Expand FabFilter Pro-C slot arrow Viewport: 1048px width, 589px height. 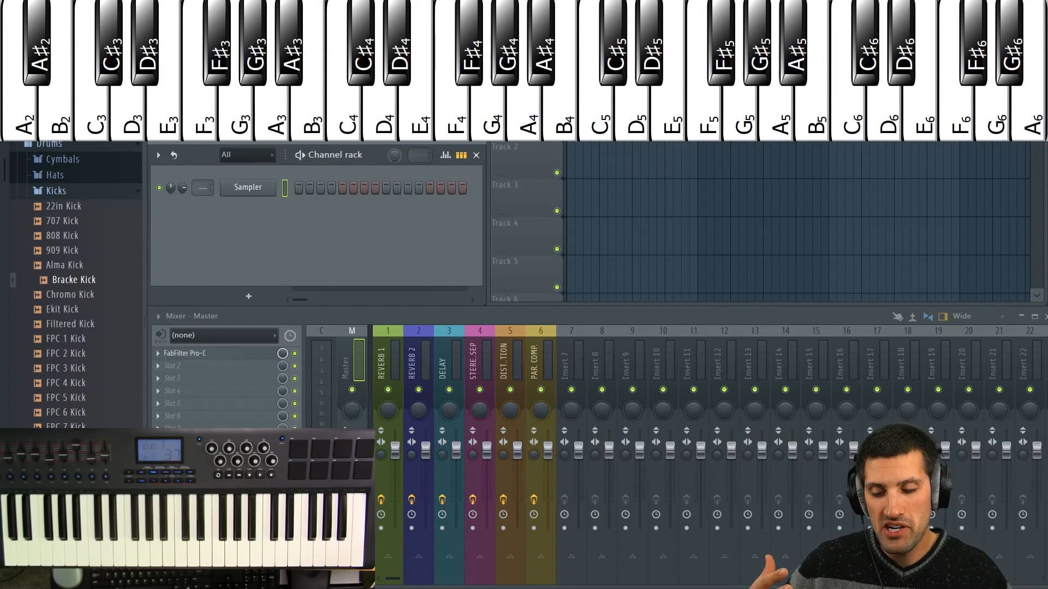(x=158, y=353)
